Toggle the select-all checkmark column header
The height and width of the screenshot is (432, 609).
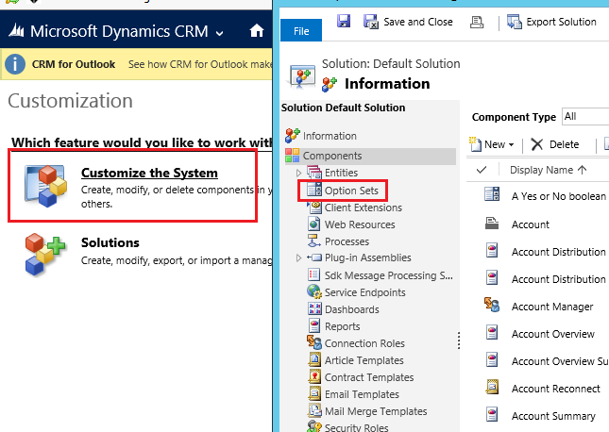(x=482, y=170)
